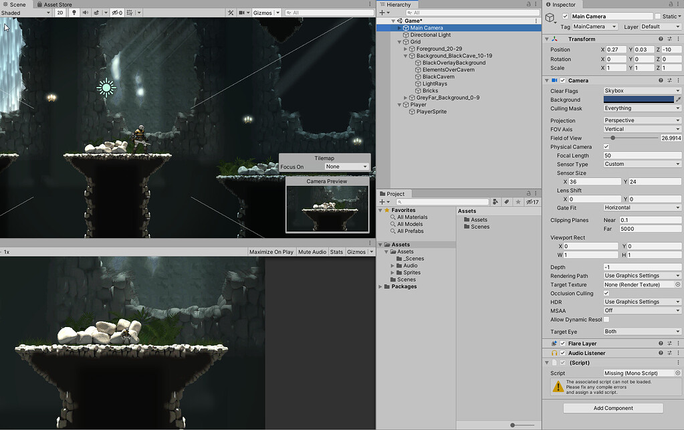Screen dimensions: 684x430
Task: Click the blue Background color swatch
Action: coord(639,100)
